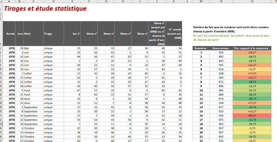Click the '2ème n°' header cell
277x142 pixels.
pyautogui.click(x=89, y=34)
